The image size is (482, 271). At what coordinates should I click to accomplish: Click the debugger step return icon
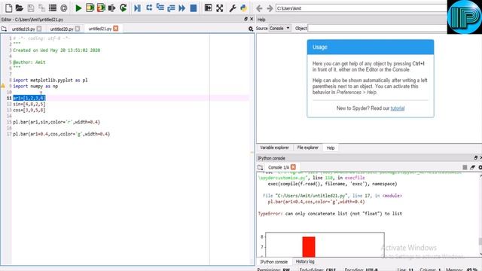171,8
